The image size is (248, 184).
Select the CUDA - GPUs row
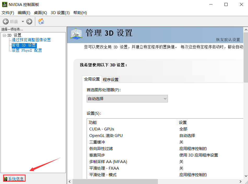[x=165, y=129]
